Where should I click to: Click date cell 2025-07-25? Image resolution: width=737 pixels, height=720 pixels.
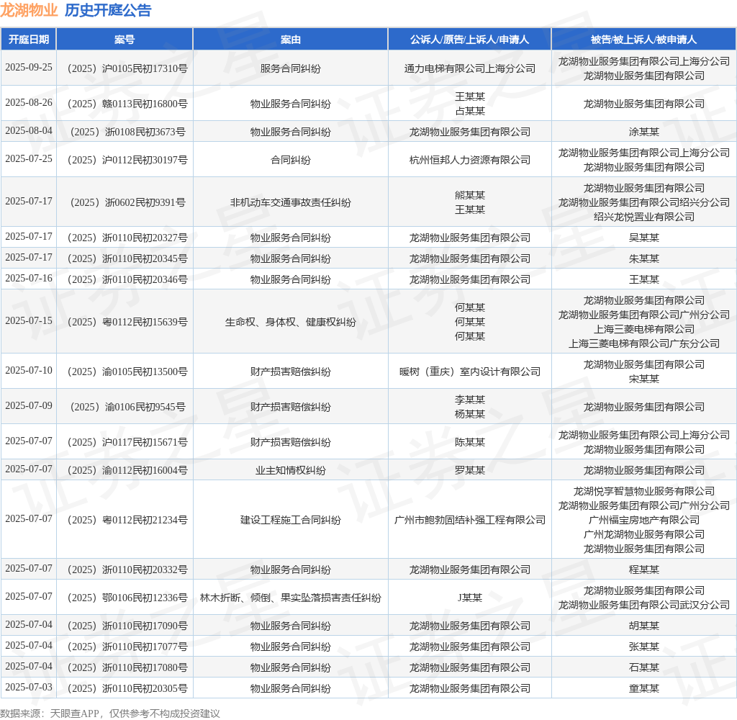click(x=29, y=159)
